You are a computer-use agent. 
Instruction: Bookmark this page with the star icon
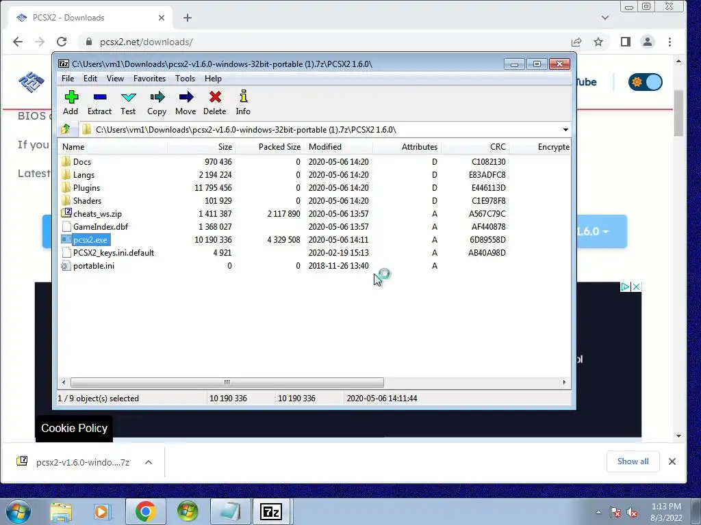pos(598,42)
